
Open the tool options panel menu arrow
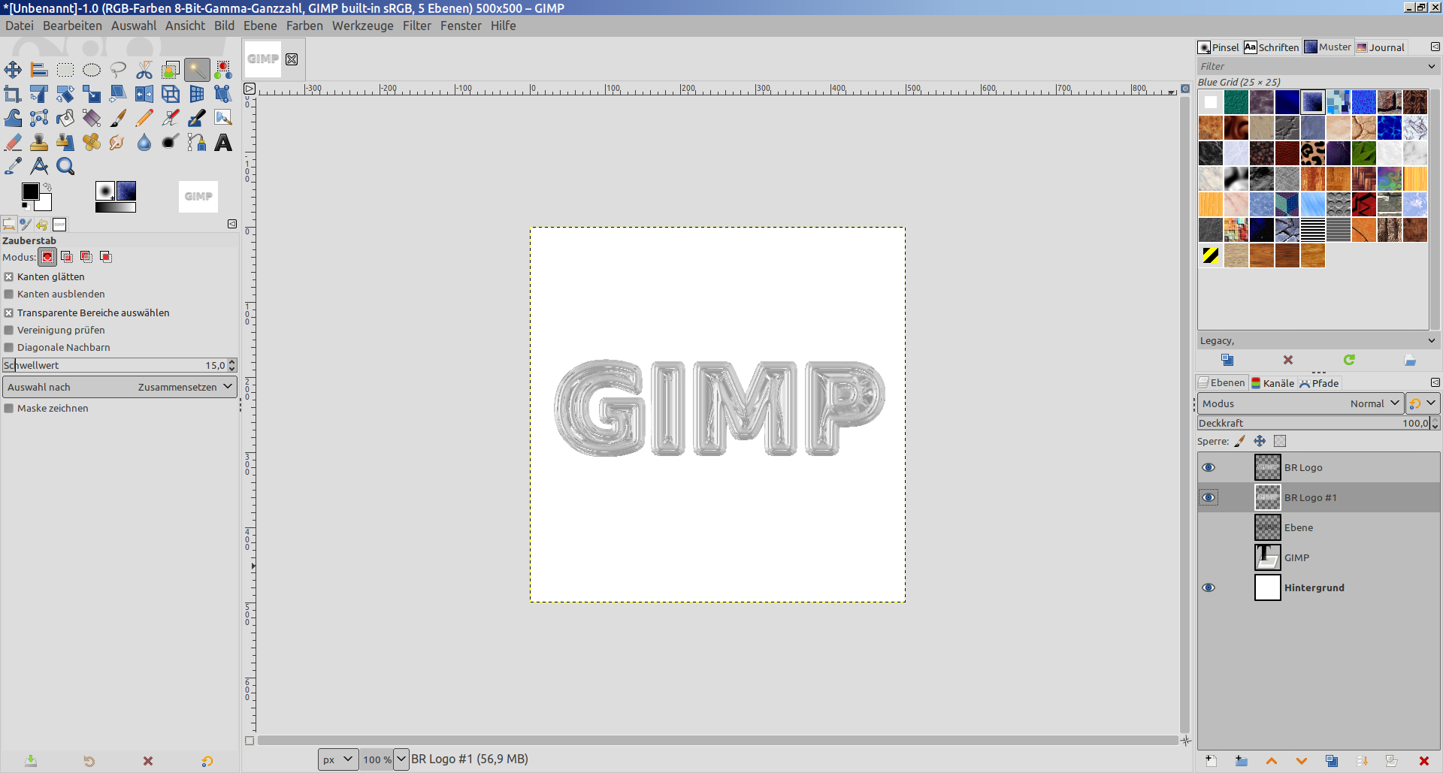pos(232,224)
